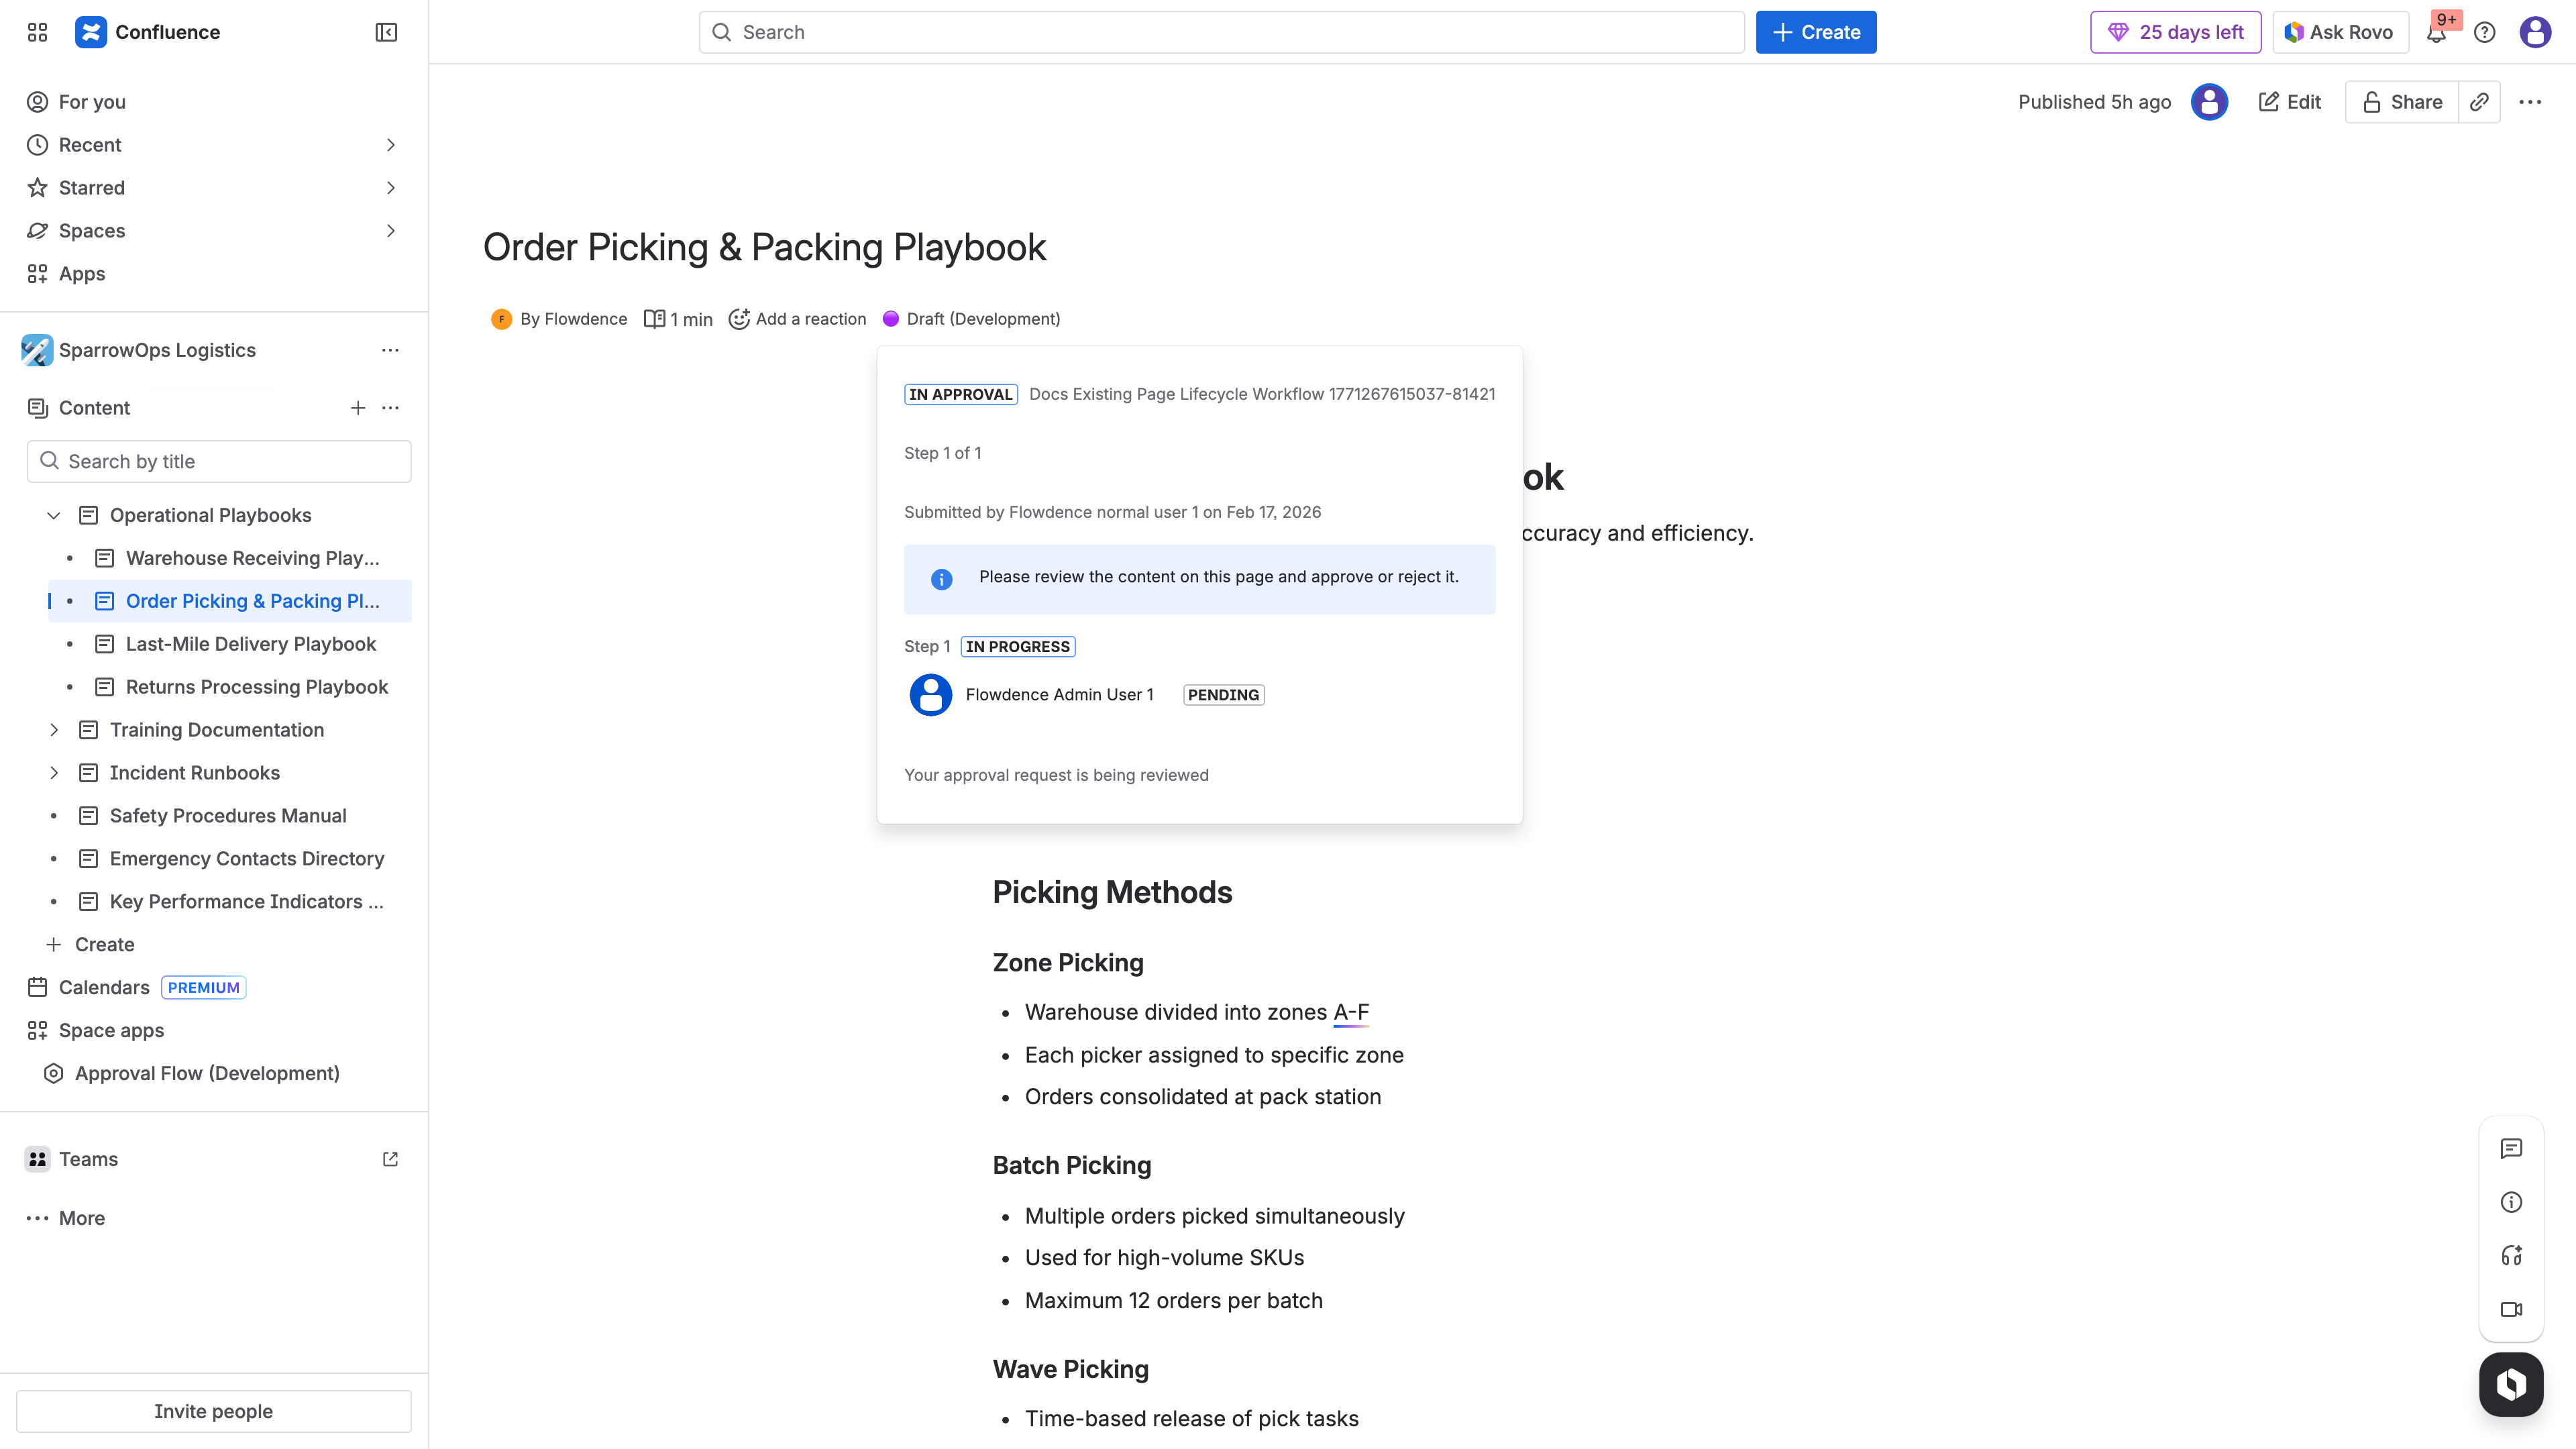Screen dimensions: 2576x1449
Task: Select the read-aloud headphones icon
Action: coord(2511,1256)
